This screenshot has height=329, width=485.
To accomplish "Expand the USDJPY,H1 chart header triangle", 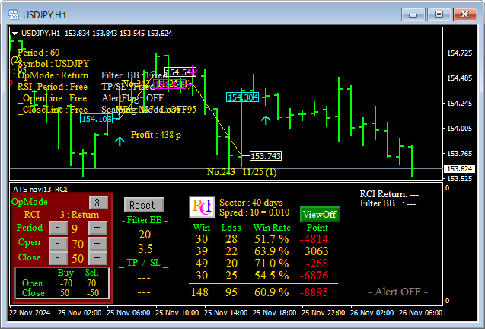I will click(x=15, y=34).
